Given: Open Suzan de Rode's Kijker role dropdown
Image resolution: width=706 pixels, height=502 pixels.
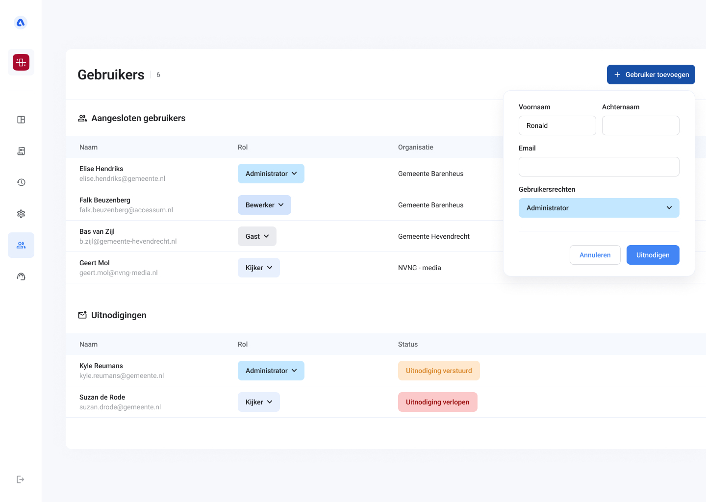Looking at the screenshot, I should (259, 402).
